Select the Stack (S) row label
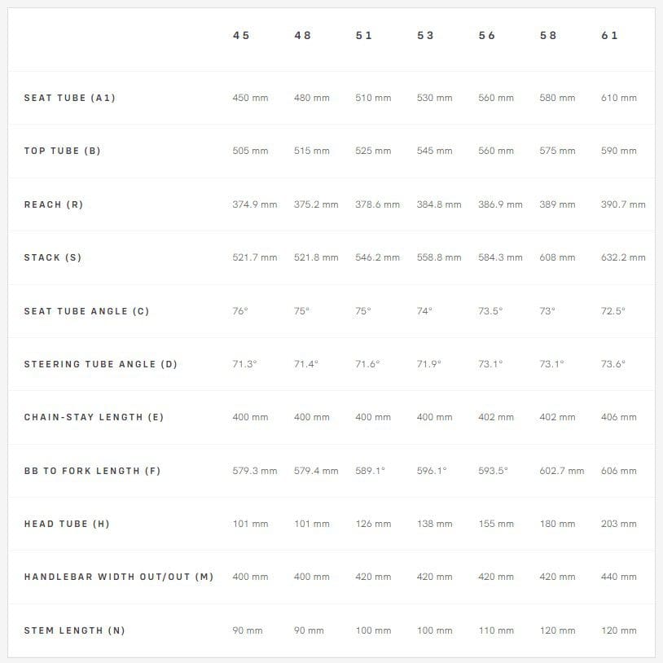The image size is (663, 663). click(53, 257)
